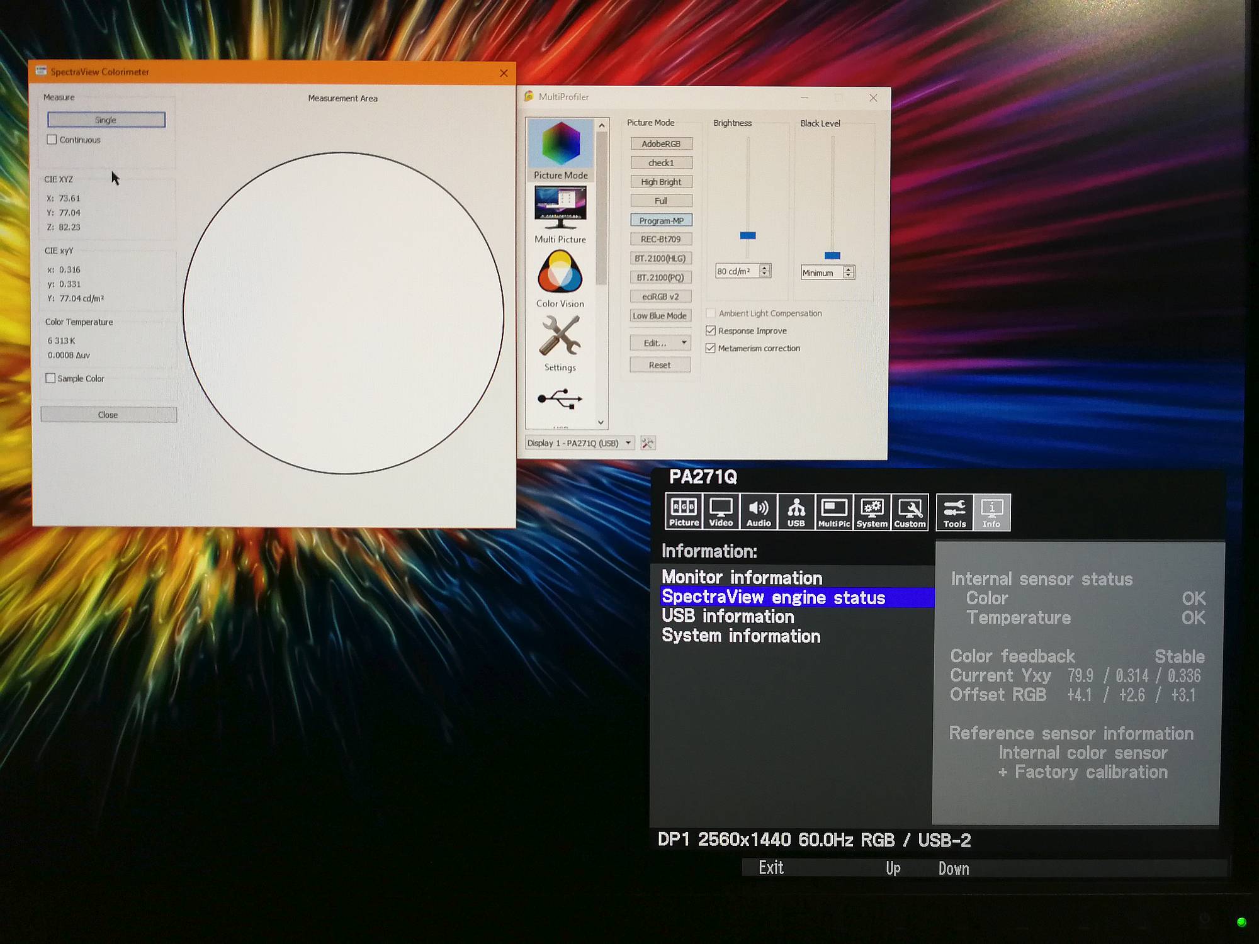Open the Picture Mode cube icon

(x=560, y=144)
